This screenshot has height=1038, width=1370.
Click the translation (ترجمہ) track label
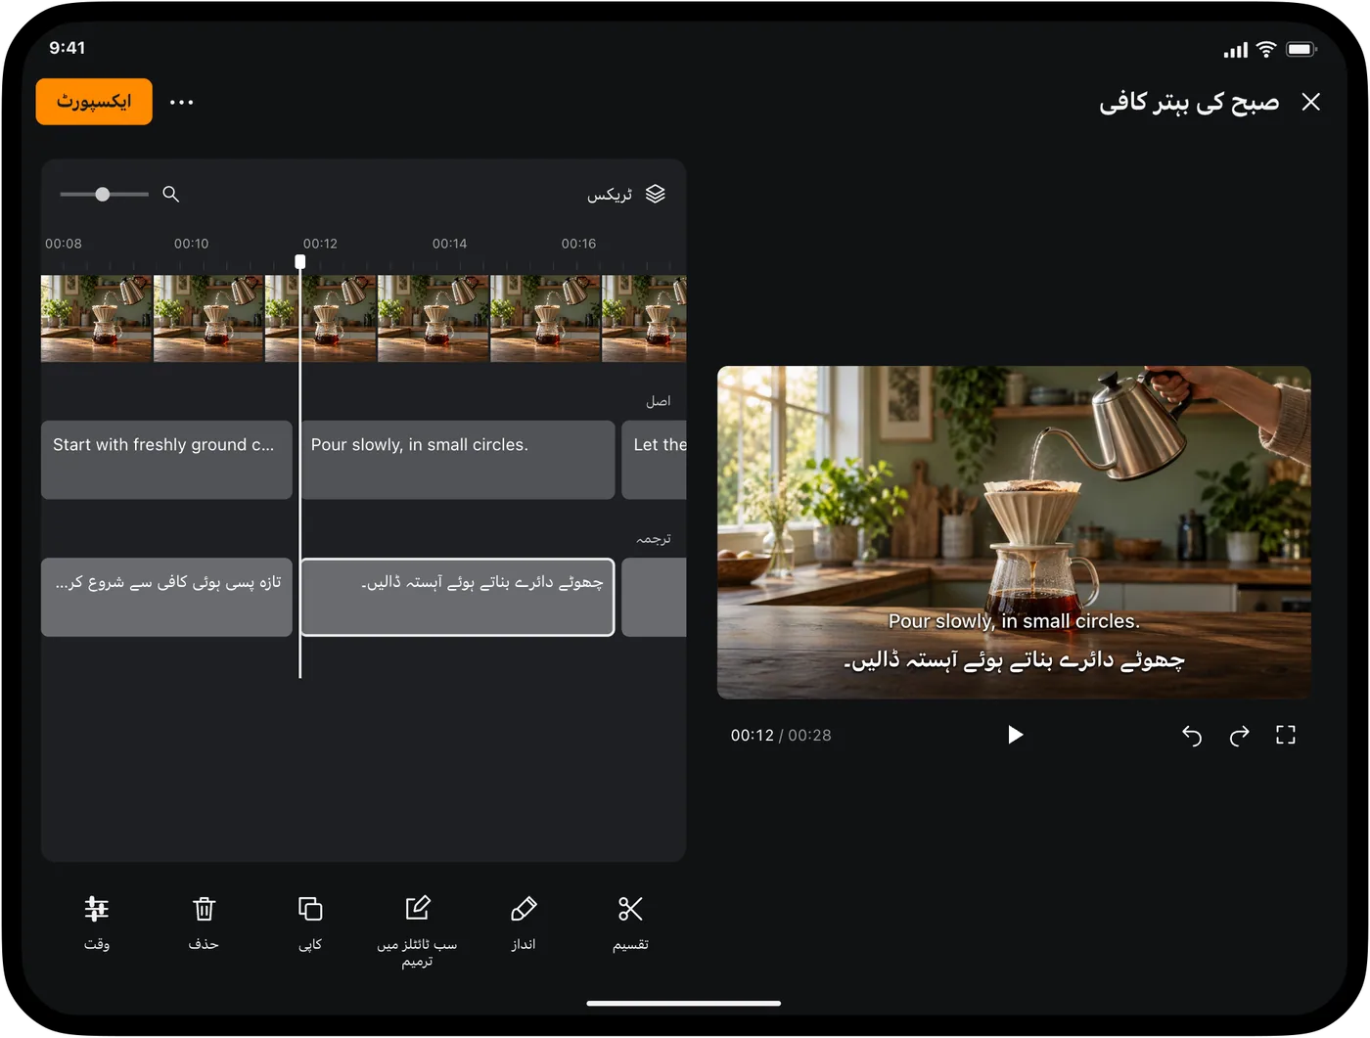[654, 539]
